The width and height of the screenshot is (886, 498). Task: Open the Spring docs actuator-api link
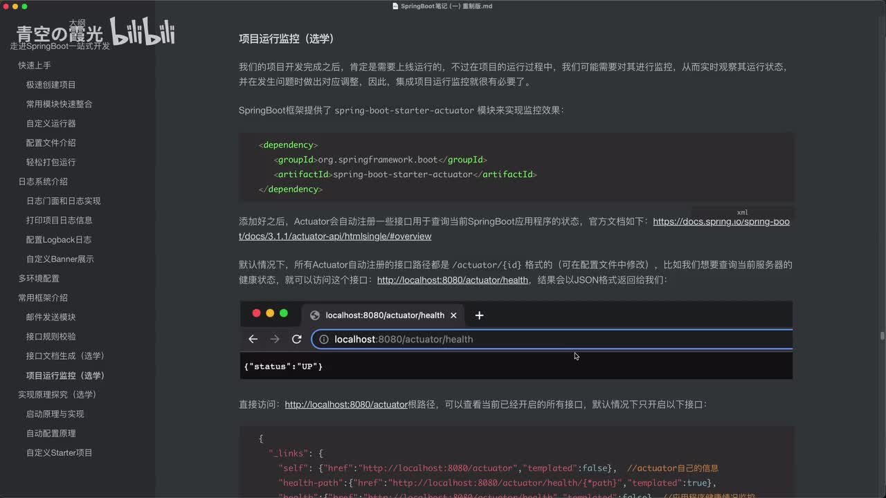514,229
